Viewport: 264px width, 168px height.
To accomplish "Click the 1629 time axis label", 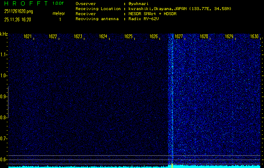I will (229, 37).
